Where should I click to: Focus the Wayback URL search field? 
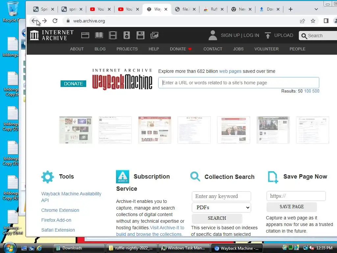pos(239,83)
